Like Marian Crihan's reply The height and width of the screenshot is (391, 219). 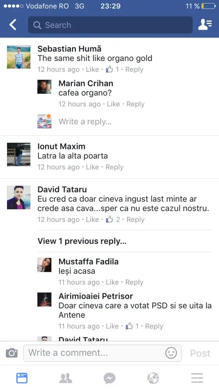pos(113,104)
